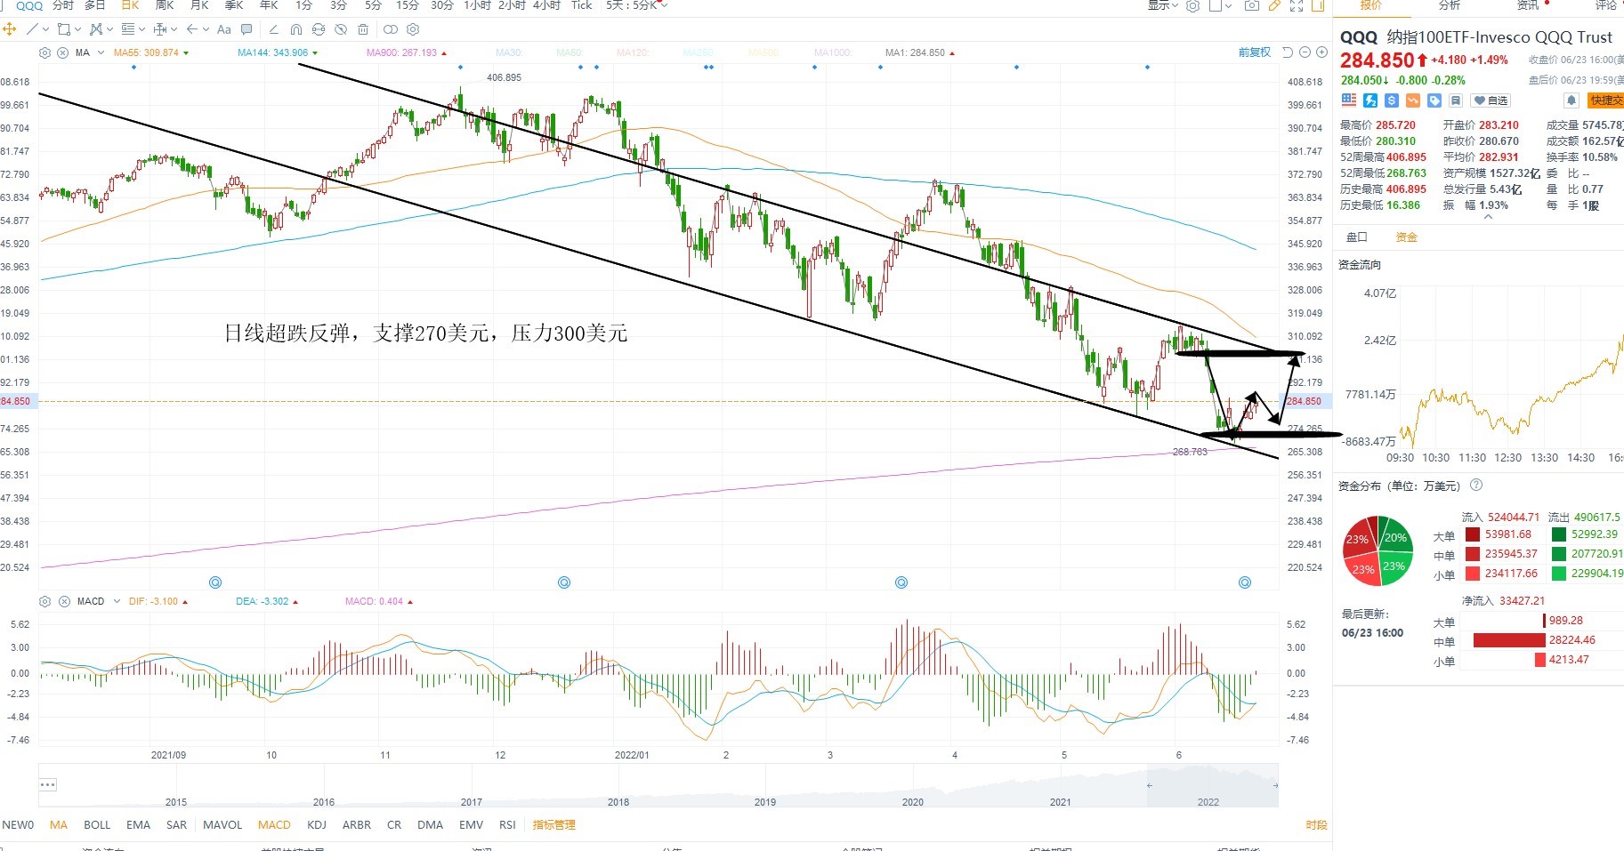Click the blue dollar sign icon
The height and width of the screenshot is (851, 1624).
[x=1392, y=100]
